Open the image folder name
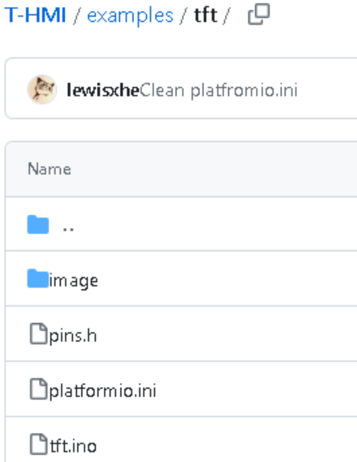357x462 pixels. click(x=73, y=281)
